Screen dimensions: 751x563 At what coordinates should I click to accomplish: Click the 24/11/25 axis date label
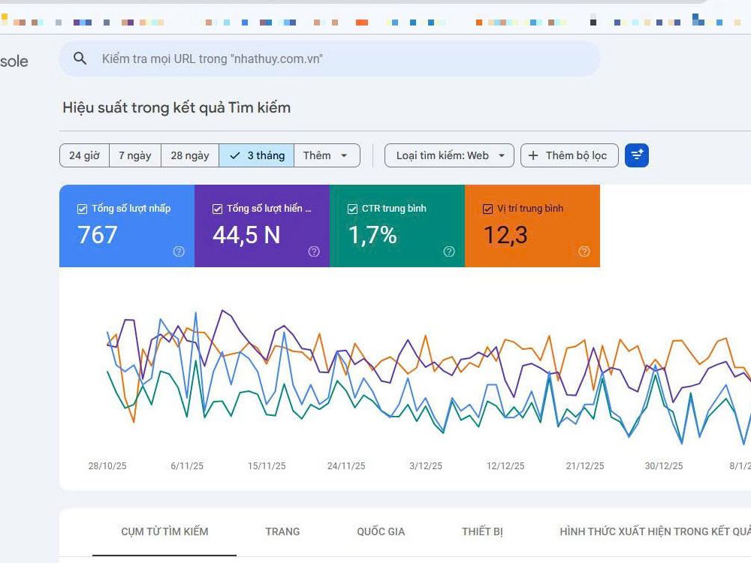point(345,466)
